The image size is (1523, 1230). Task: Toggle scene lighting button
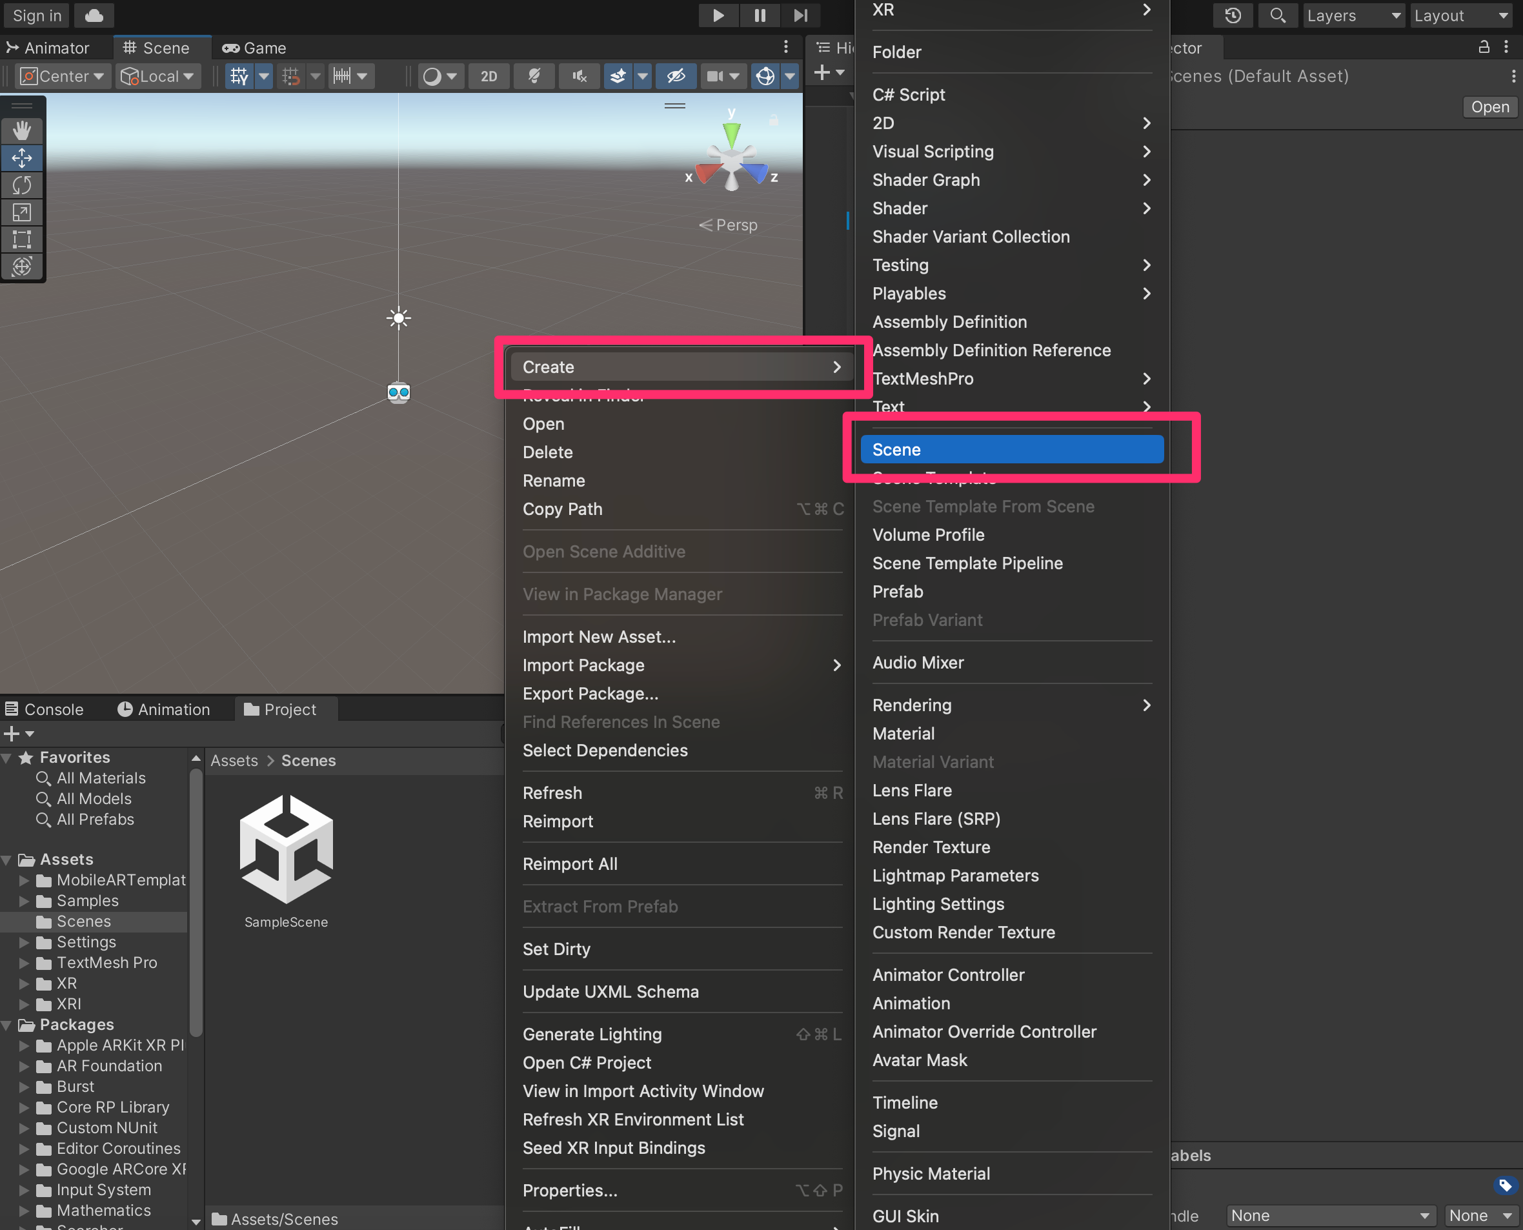534,77
